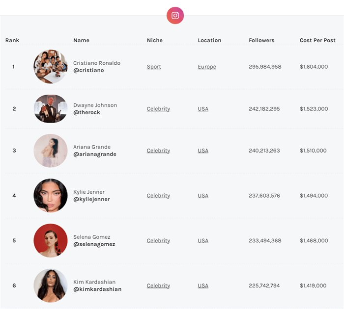
Task: Click the @cristiano handle text
Action: [88, 71]
